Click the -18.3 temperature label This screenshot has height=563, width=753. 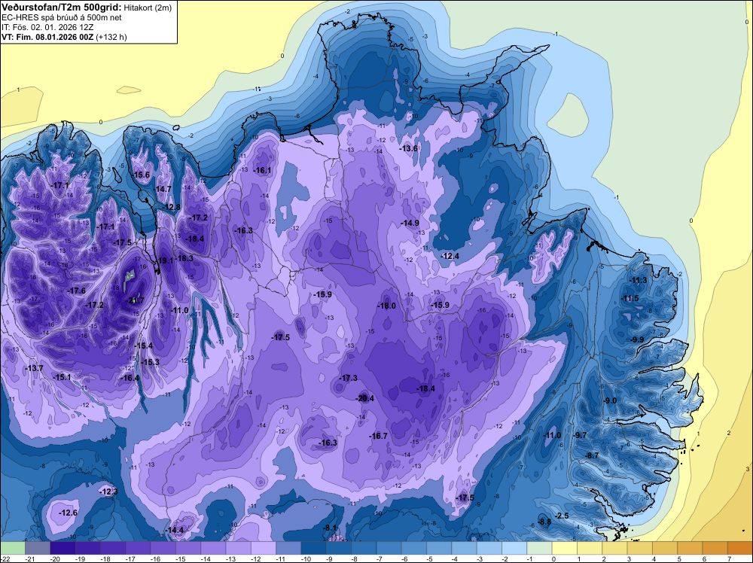point(185,258)
